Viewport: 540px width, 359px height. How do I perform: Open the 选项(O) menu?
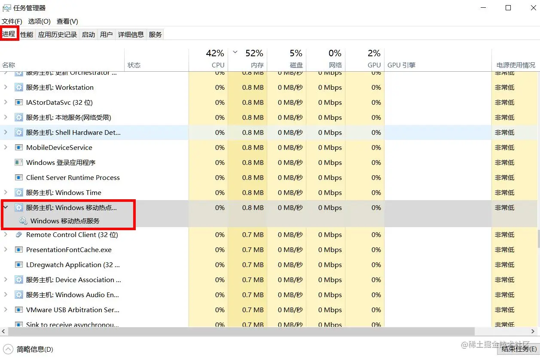pyautogui.click(x=39, y=21)
